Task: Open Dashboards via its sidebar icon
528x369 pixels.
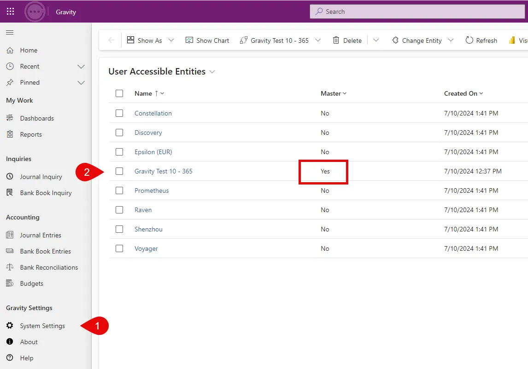Action: click(10, 118)
